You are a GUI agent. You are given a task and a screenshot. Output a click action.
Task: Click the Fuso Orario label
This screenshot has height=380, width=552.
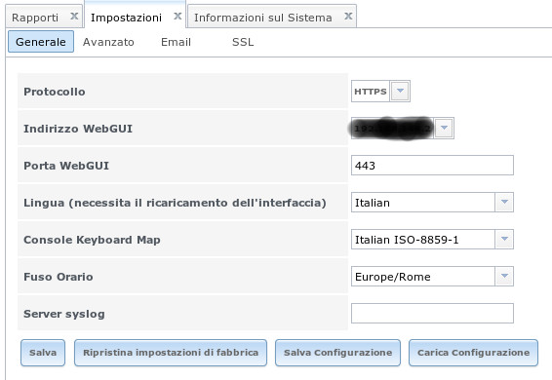pyautogui.click(x=59, y=277)
